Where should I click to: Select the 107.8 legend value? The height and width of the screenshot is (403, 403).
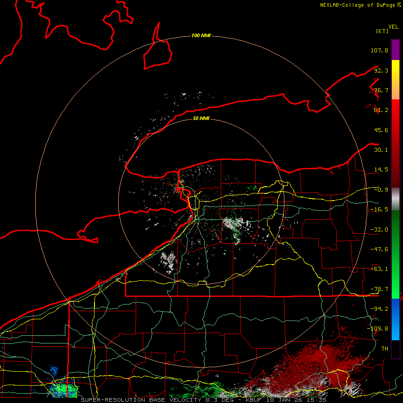(x=379, y=50)
